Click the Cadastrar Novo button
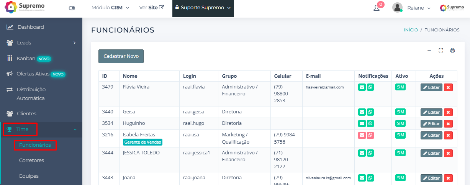Image resolution: width=470 pixels, height=185 pixels. (121, 56)
